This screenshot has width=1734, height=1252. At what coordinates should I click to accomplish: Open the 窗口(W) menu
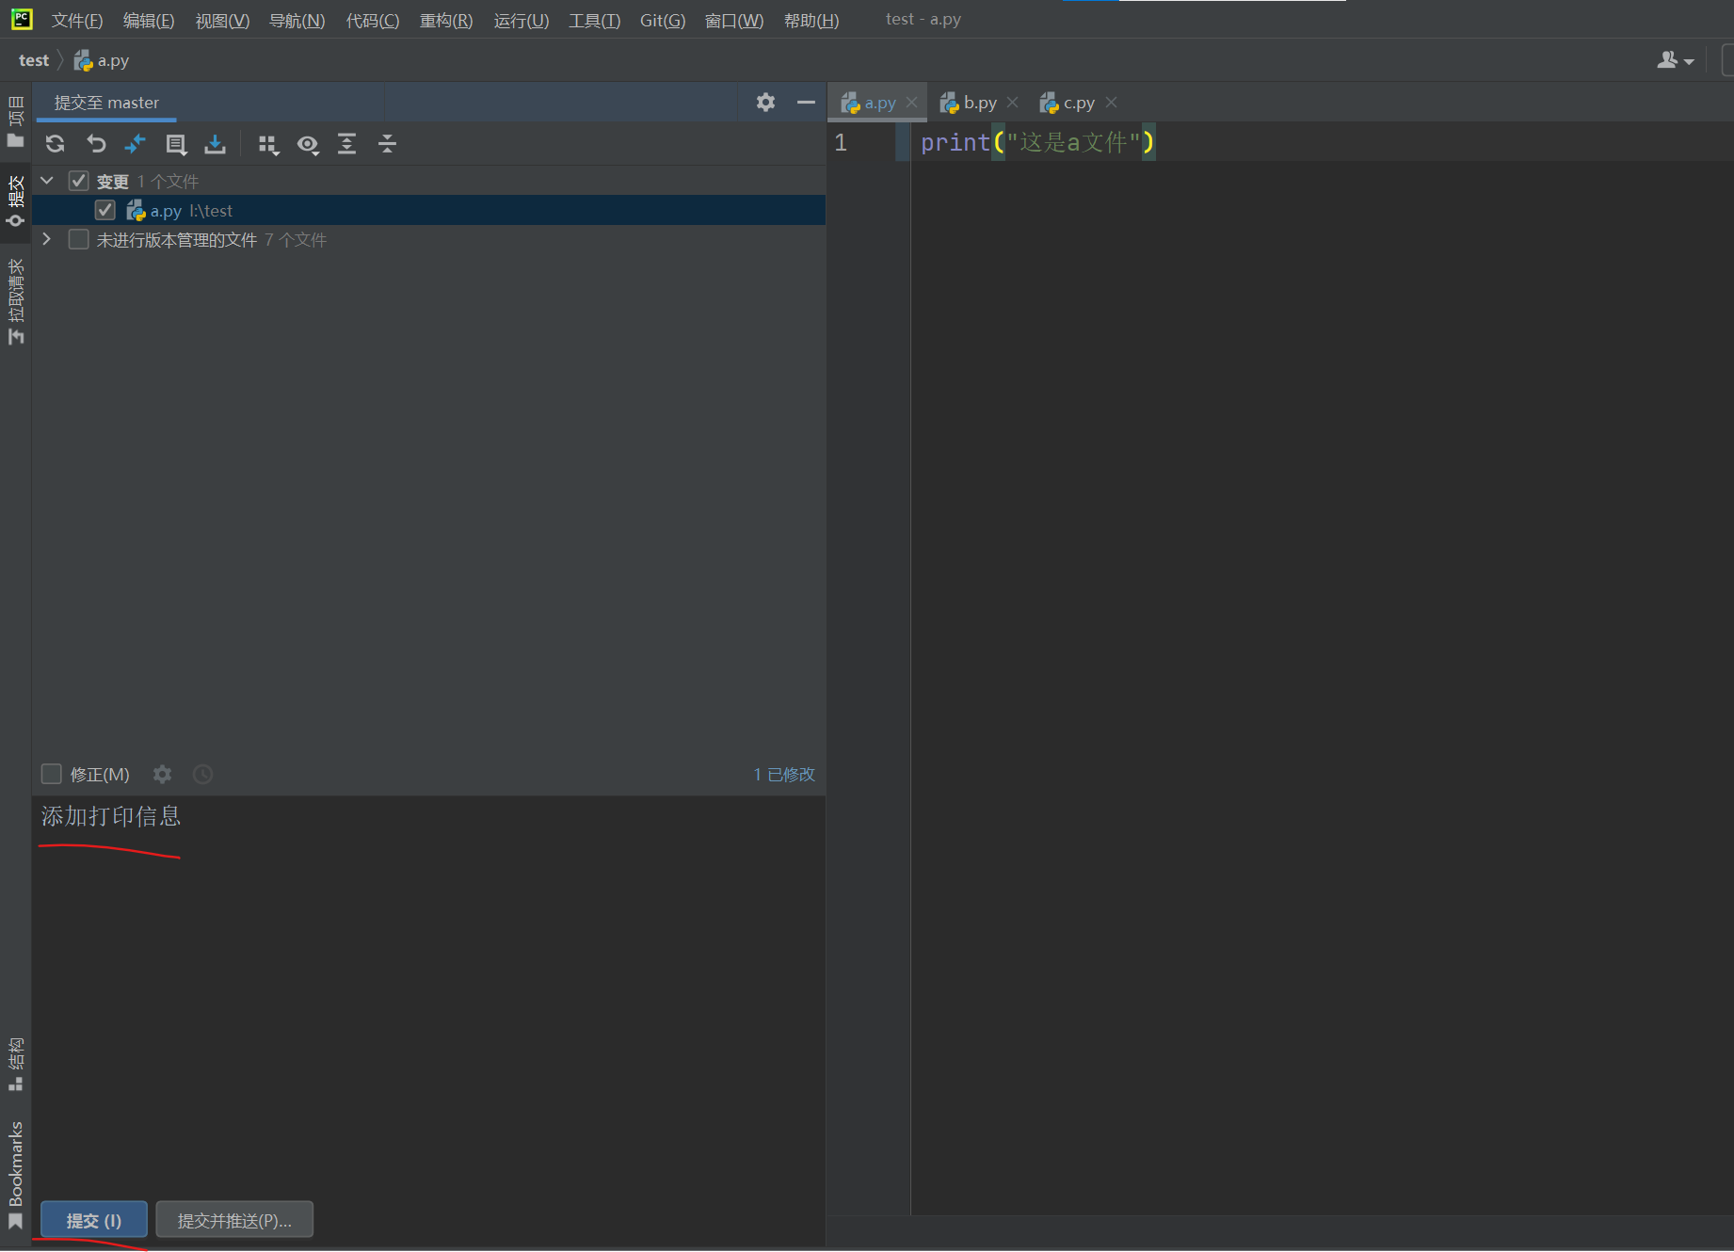[x=734, y=21]
